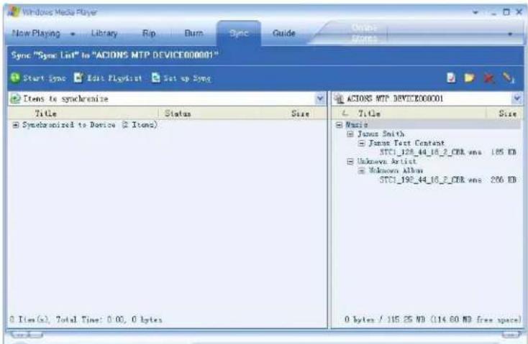This screenshot has height=344, width=528.
Task: Click the bottom-right player corner handle
Action: coord(511,335)
